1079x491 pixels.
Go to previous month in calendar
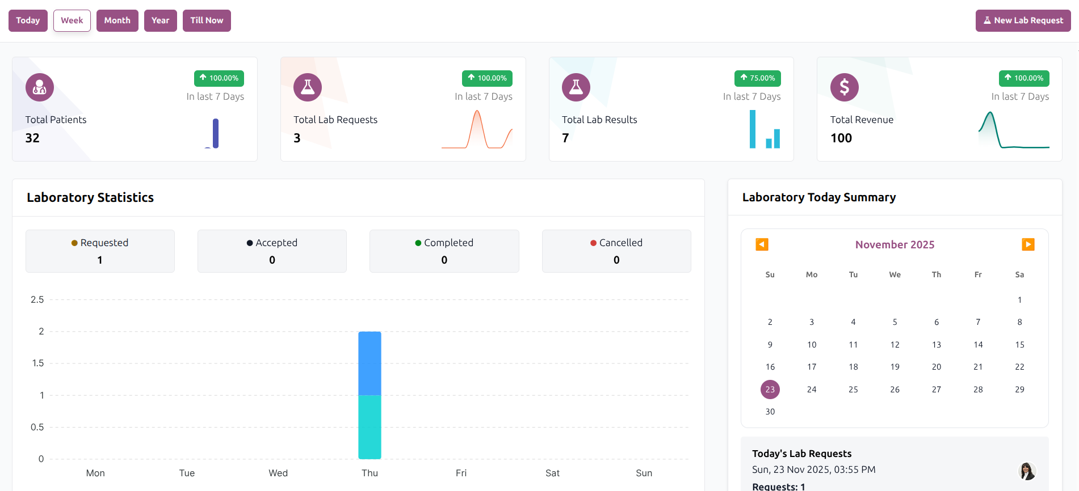(762, 244)
